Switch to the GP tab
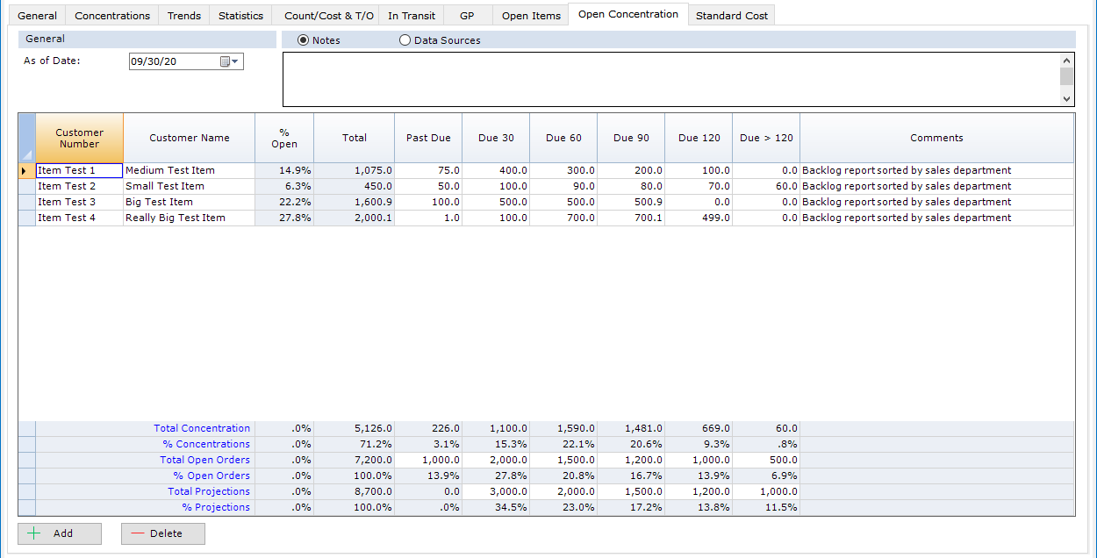The height and width of the screenshot is (558, 1097). [468, 14]
